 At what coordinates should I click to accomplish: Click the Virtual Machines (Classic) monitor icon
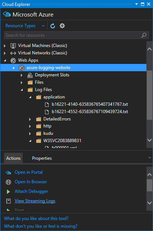click(13, 46)
